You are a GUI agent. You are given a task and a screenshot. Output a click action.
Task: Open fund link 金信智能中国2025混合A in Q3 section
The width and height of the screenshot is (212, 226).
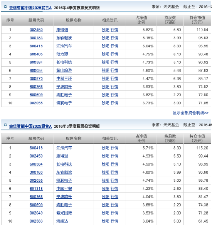coord(30,126)
